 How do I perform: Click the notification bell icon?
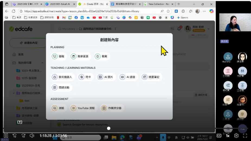[179, 29]
